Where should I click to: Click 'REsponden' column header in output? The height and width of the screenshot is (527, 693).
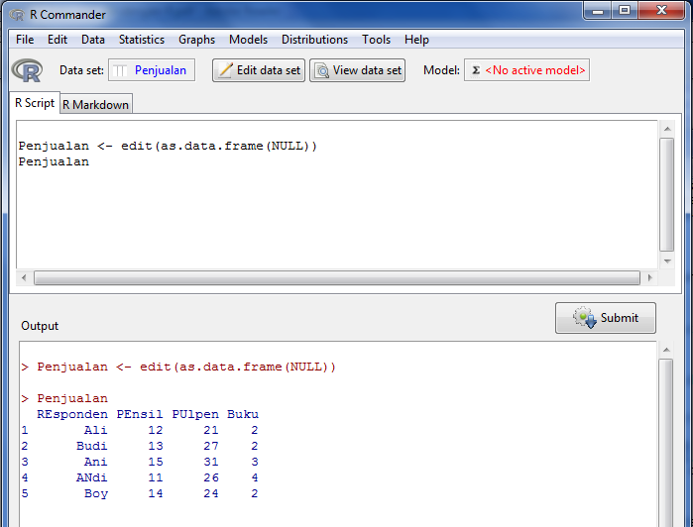click(72, 414)
